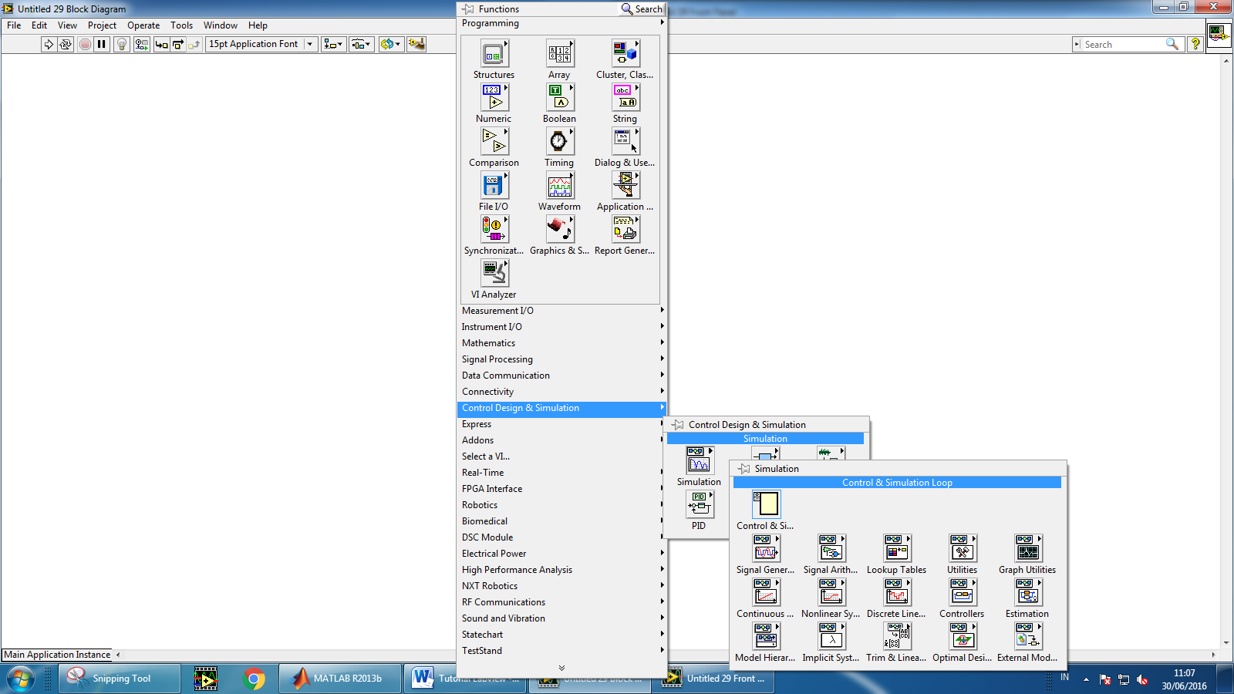1234x694 pixels.
Task: Open the Window menu
Action: coord(220,25)
